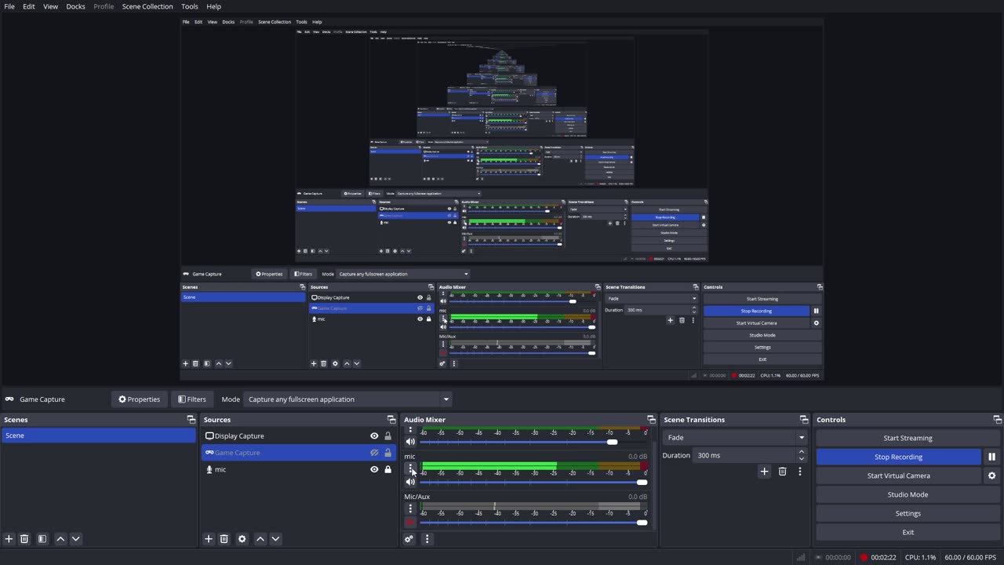The image size is (1004, 565).
Task: Float the Scene Transitions dock via its header icon
Action: (803, 420)
